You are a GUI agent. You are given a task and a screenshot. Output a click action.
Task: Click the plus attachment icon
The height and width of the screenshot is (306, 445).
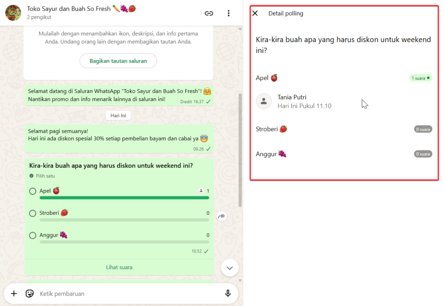point(14,293)
